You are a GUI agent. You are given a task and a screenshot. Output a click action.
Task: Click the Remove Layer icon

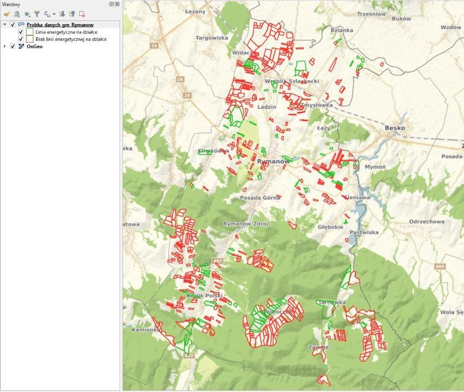82,13
